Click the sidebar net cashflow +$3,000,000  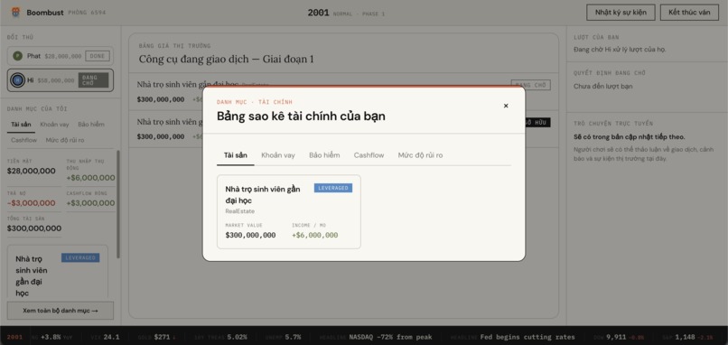tap(90, 203)
